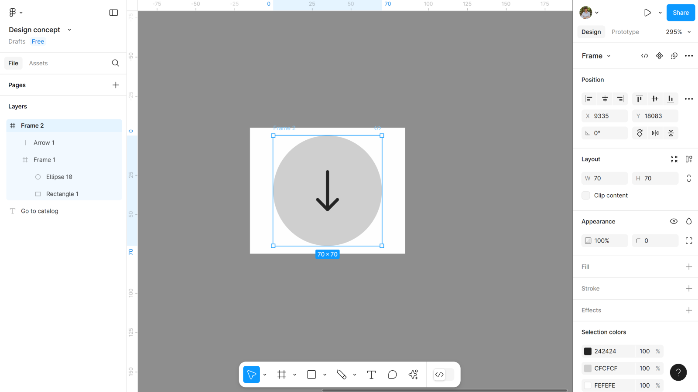Add a new page with plus icon

pos(116,85)
